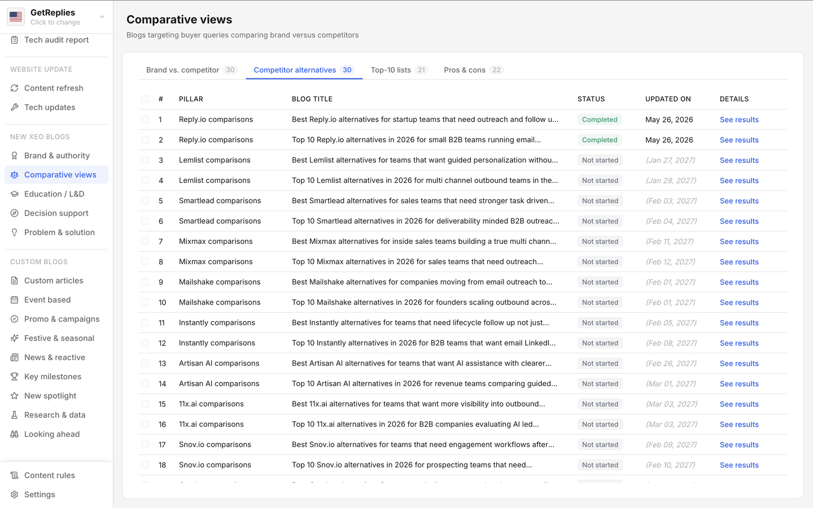
Task: Click the Tech audit report icon
Action: pyautogui.click(x=15, y=40)
